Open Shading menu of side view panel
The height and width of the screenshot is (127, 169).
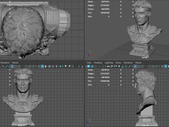point(98,63)
